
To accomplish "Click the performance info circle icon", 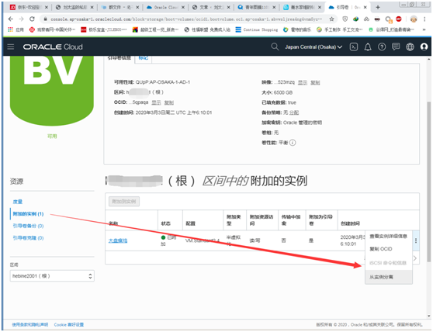I will click(293, 143).
